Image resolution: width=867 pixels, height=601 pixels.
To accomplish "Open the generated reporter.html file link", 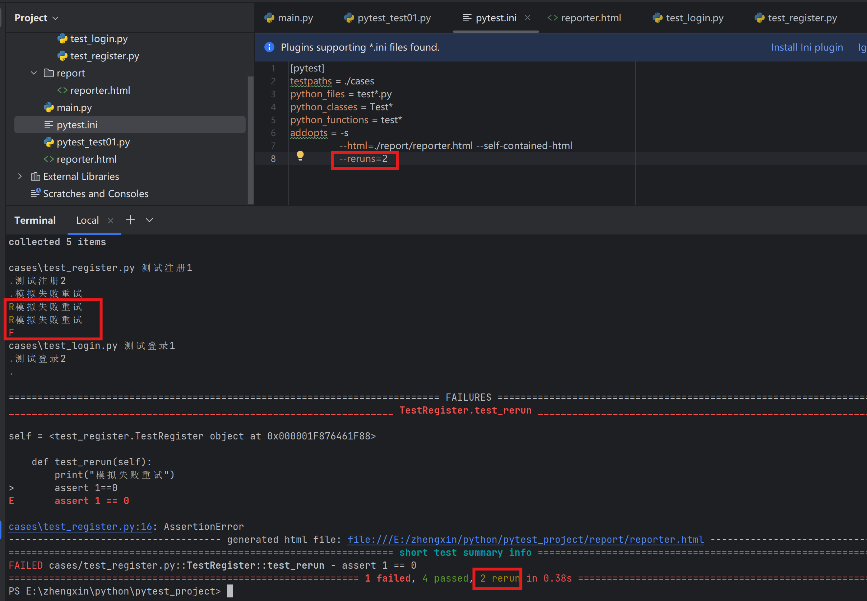I will (x=525, y=539).
